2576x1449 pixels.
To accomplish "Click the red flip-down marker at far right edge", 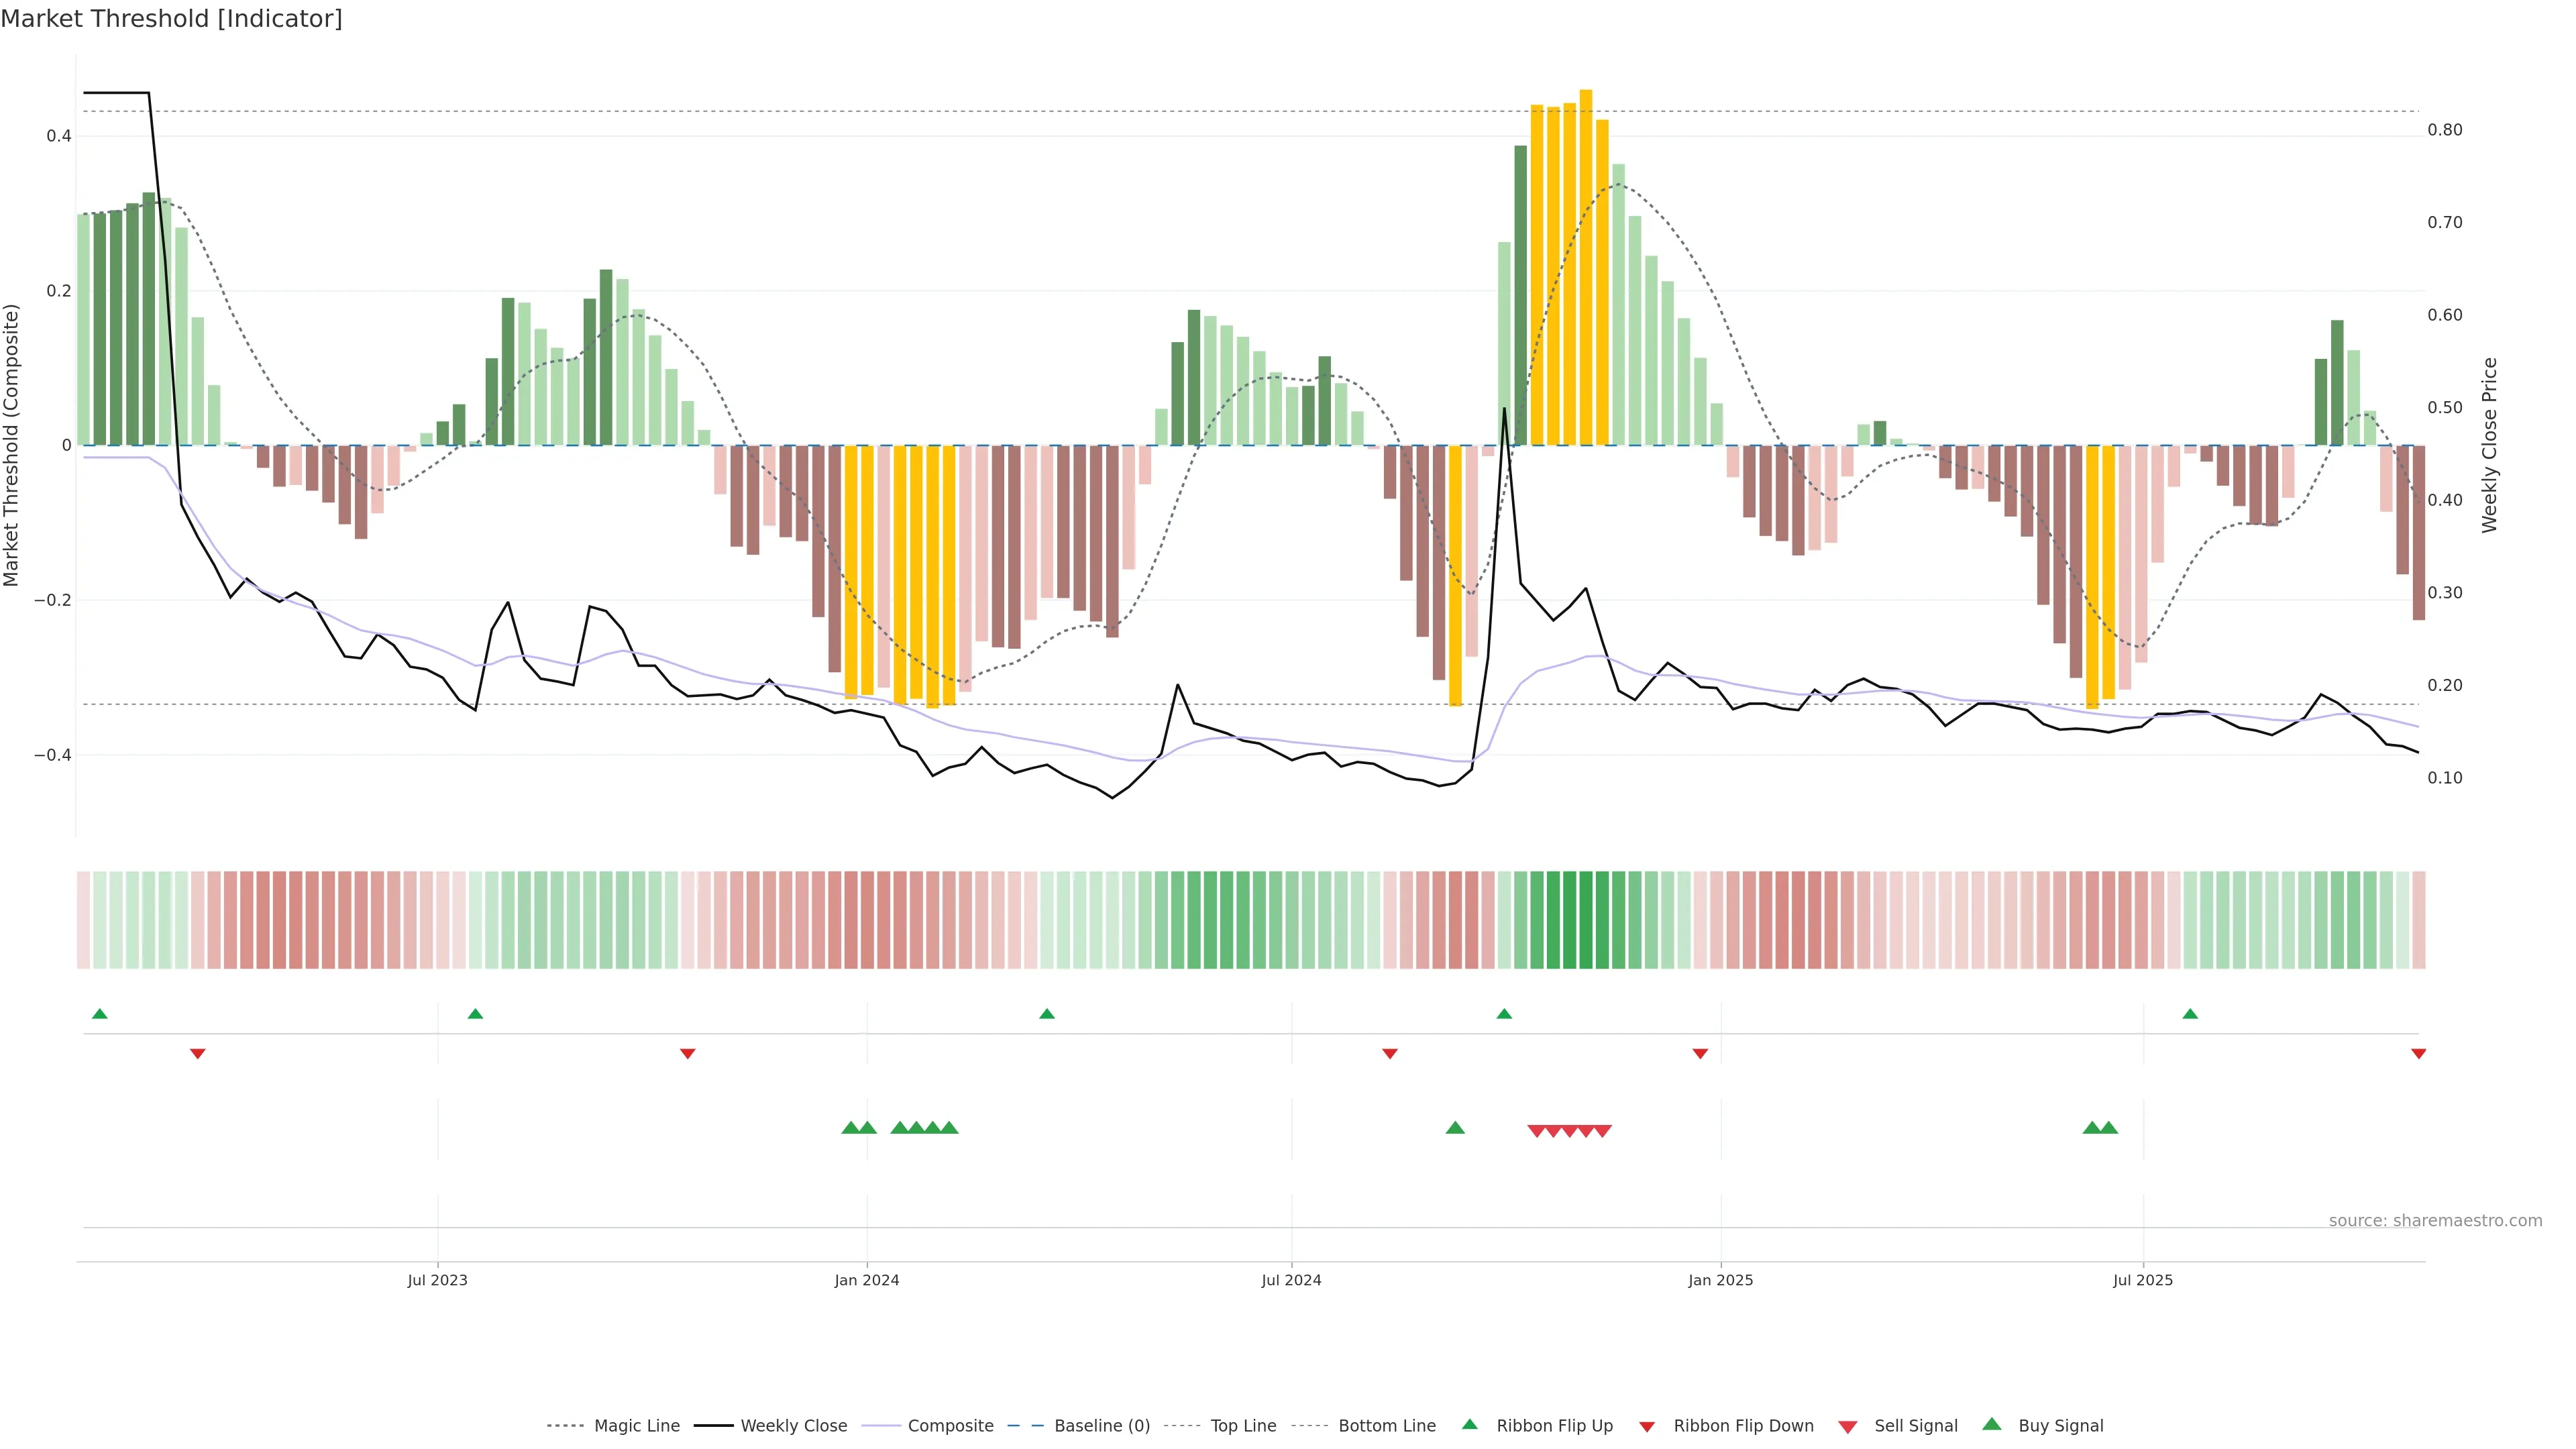I will point(2418,1054).
